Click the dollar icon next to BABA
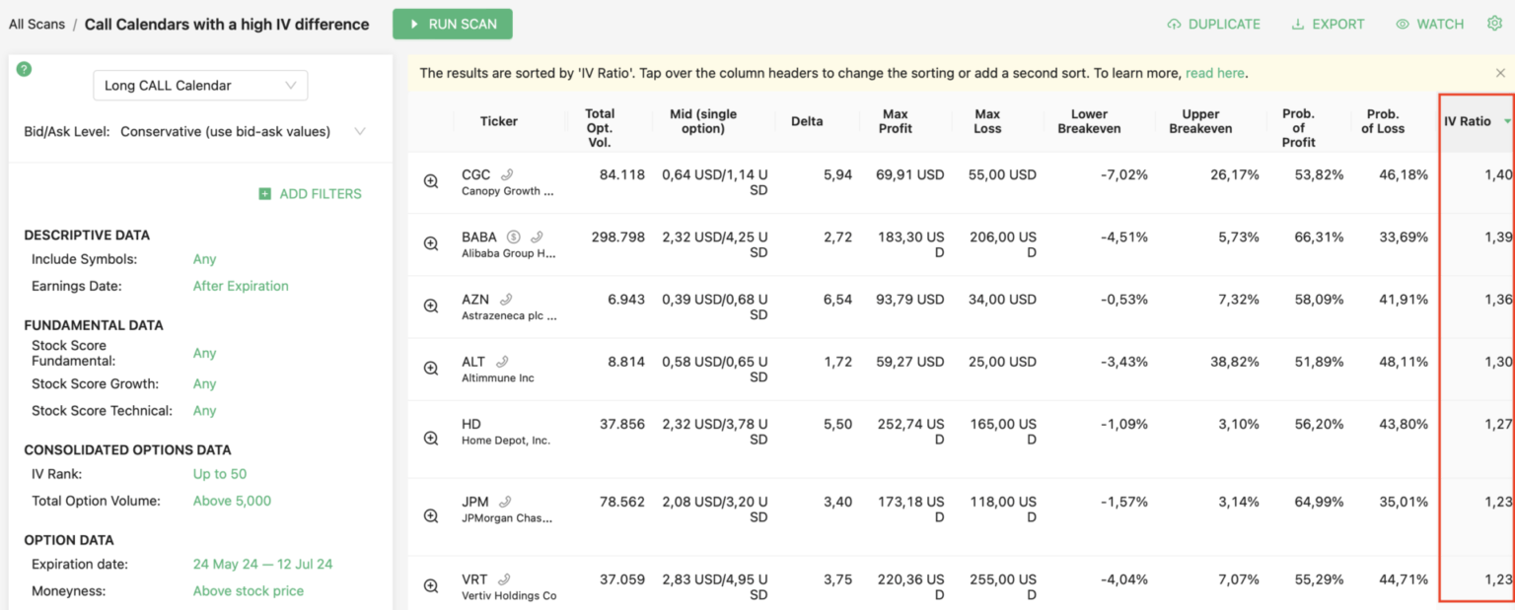This screenshot has height=610, width=1515. pyautogui.click(x=513, y=237)
